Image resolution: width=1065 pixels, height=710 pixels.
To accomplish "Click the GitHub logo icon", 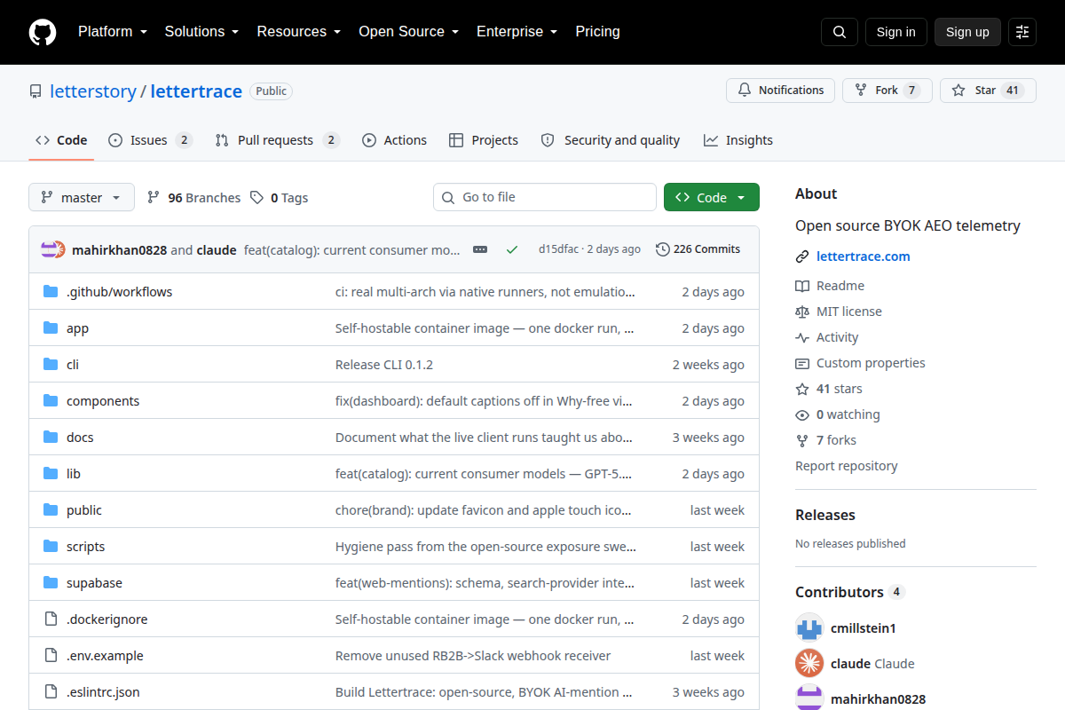I will pyautogui.click(x=43, y=32).
